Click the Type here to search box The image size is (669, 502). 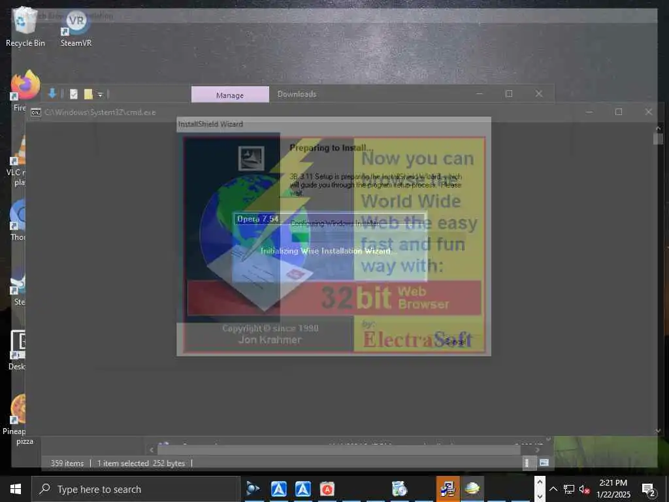pyautogui.click(x=136, y=489)
